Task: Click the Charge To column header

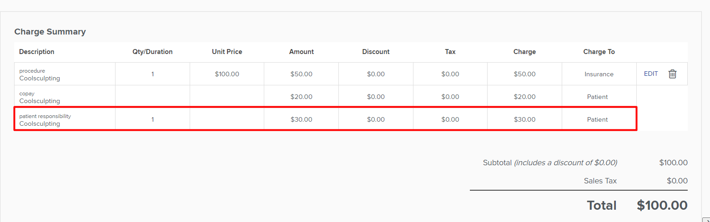Action: [599, 52]
